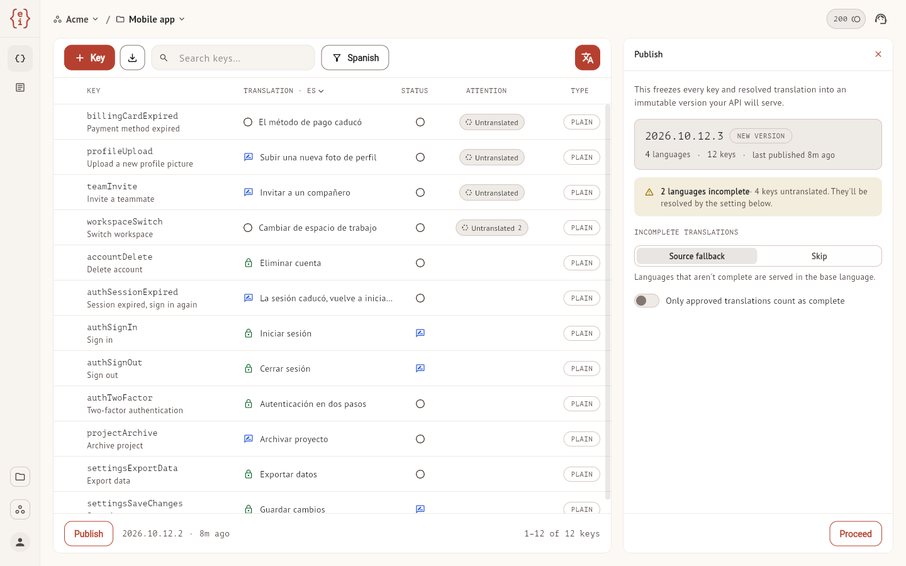Toggle status circle for accountDelete
Screen dimensions: 906x566
coord(420,263)
